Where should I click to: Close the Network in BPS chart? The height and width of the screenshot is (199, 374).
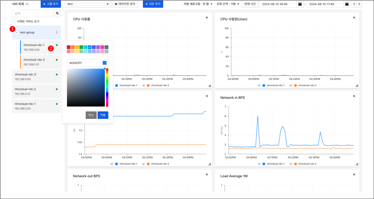coord(354,96)
